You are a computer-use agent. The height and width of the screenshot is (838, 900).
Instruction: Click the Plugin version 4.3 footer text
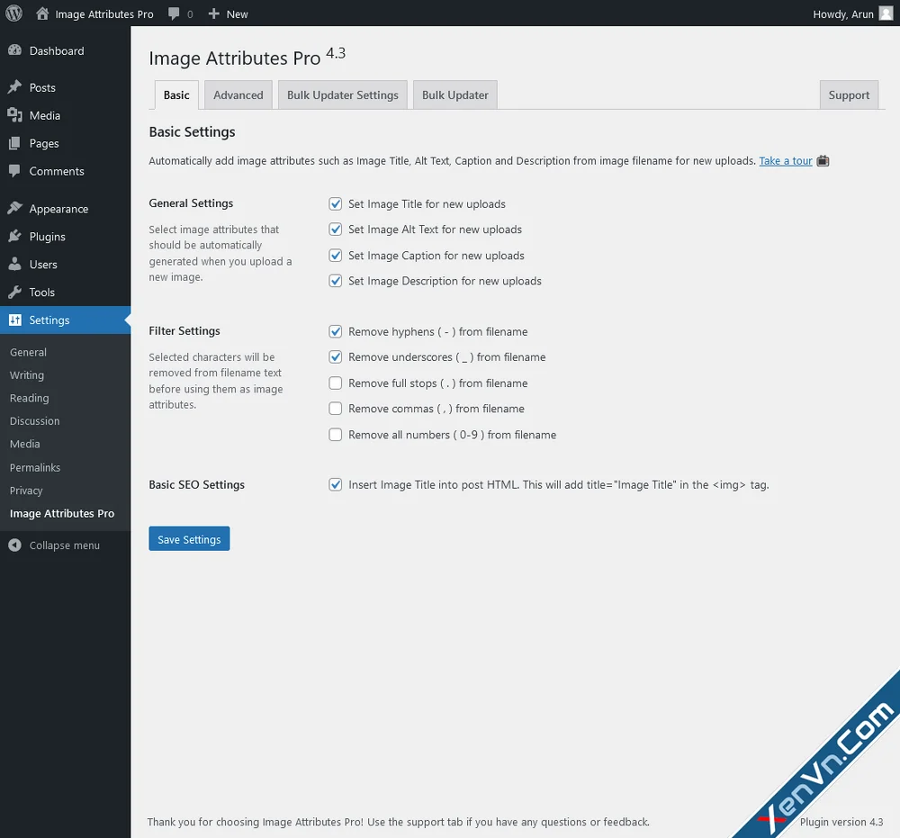[841, 822]
